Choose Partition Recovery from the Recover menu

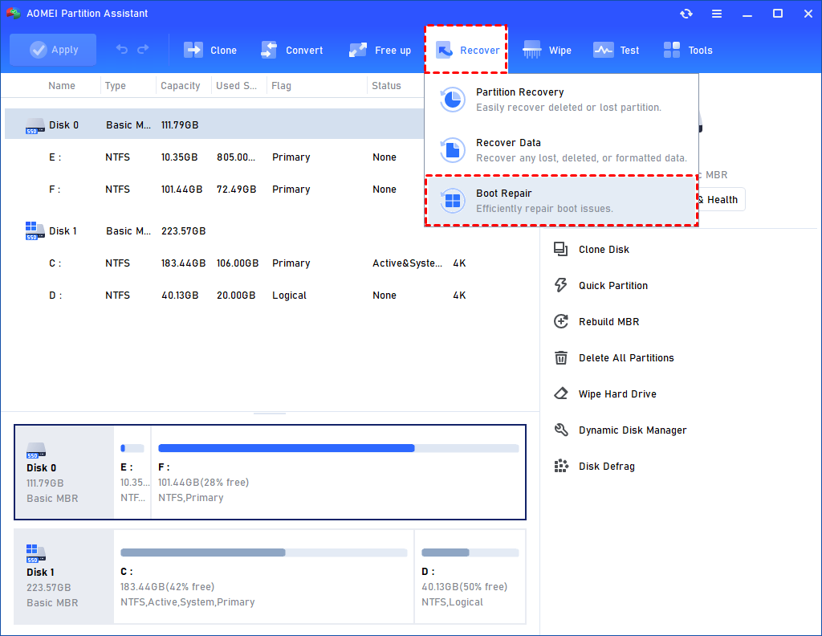pyautogui.click(x=519, y=99)
